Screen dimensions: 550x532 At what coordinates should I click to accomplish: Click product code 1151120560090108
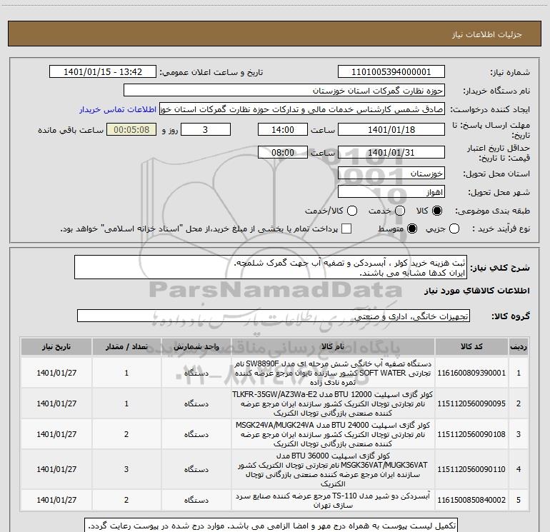pos(471,434)
